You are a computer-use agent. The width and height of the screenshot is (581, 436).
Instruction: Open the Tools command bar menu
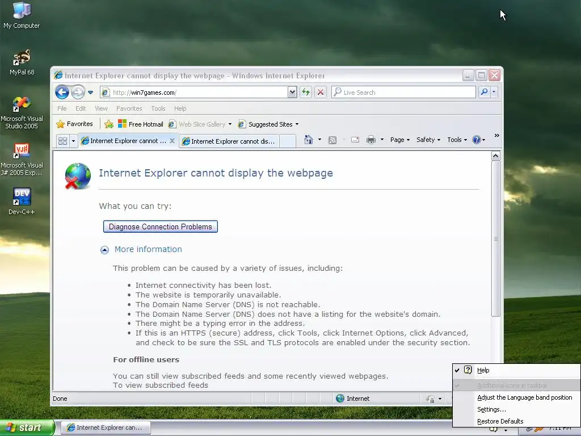[x=457, y=140]
